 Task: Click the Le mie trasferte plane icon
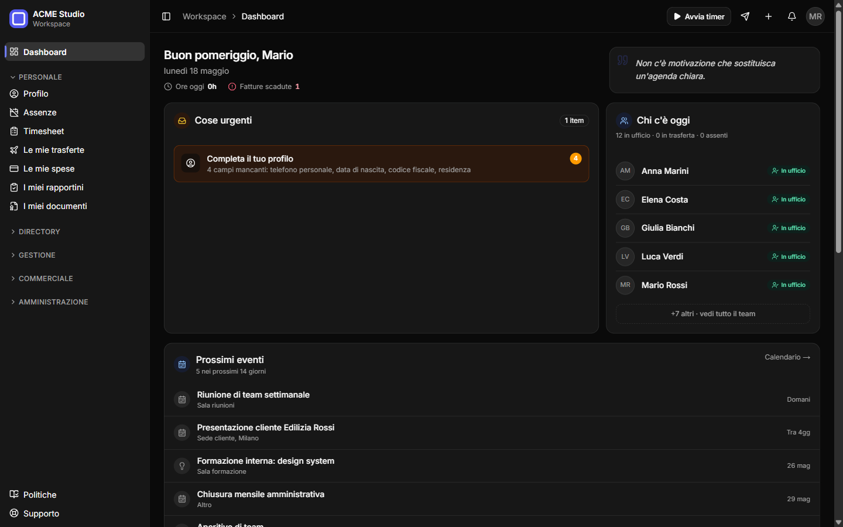pyautogui.click(x=14, y=150)
